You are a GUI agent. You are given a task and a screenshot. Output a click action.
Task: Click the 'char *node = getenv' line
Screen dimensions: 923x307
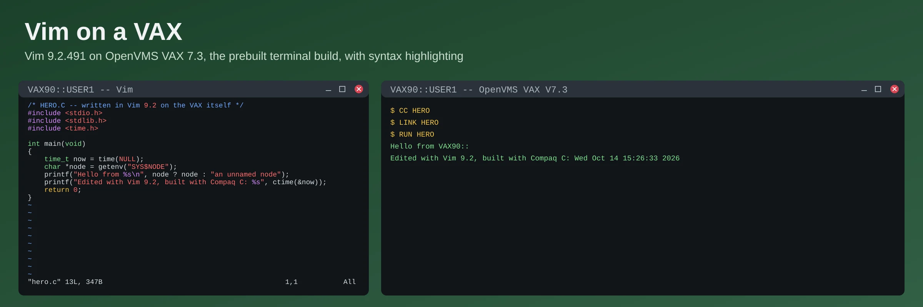[x=110, y=167]
